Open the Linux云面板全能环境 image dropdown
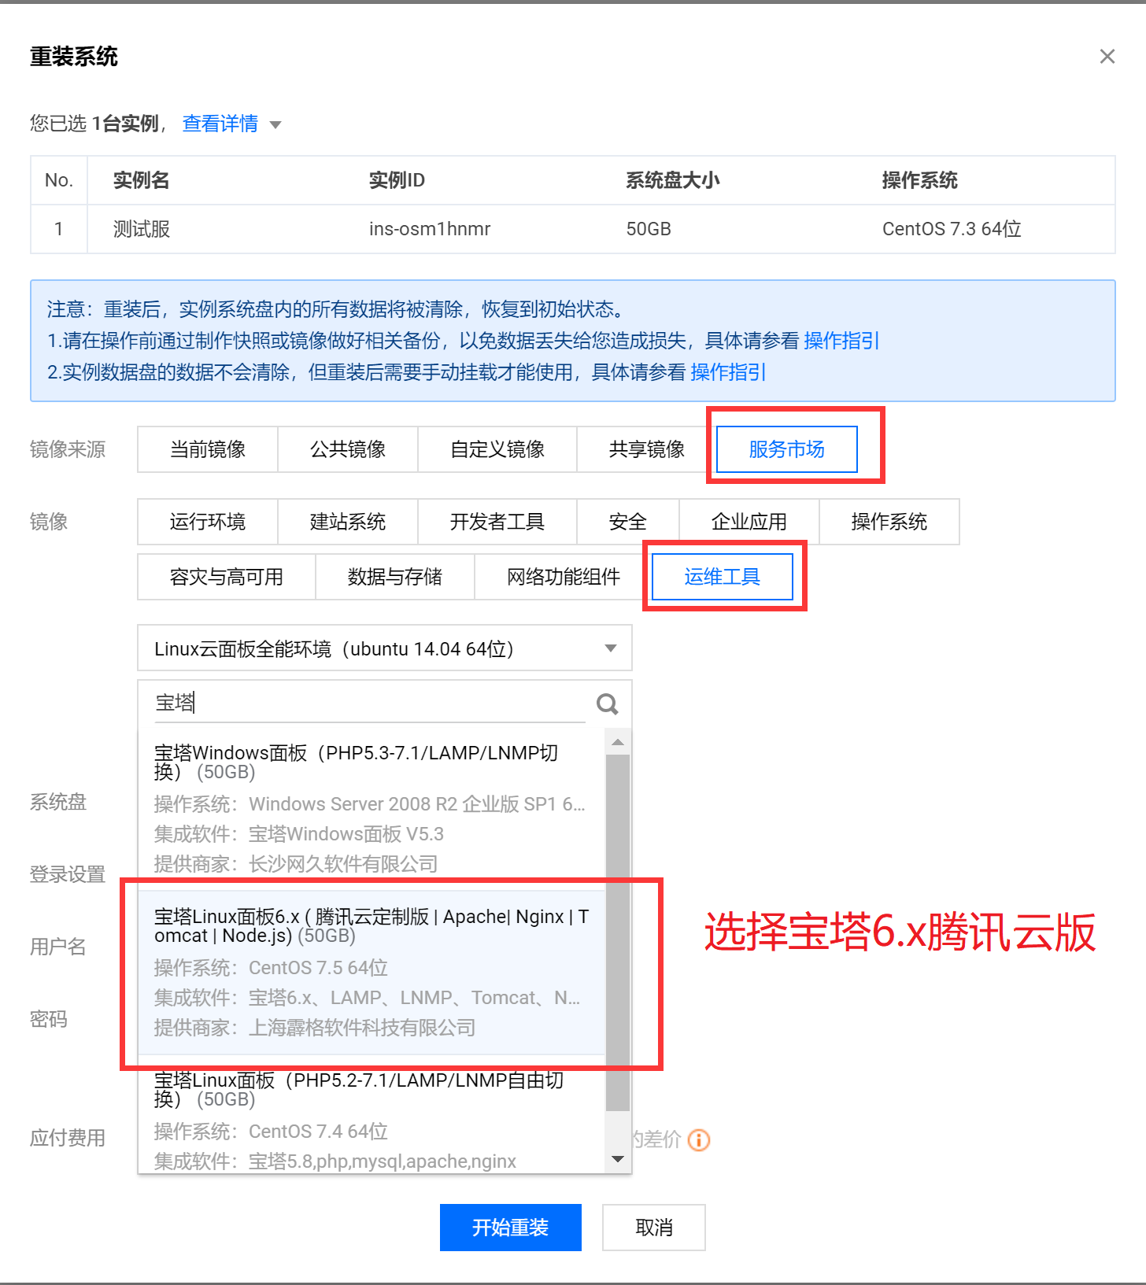The width and height of the screenshot is (1146, 1285). [x=385, y=648]
